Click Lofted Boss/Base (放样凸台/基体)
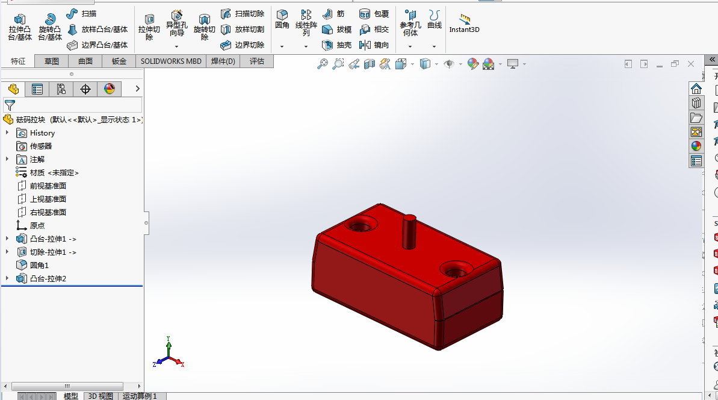 coord(97,30)
